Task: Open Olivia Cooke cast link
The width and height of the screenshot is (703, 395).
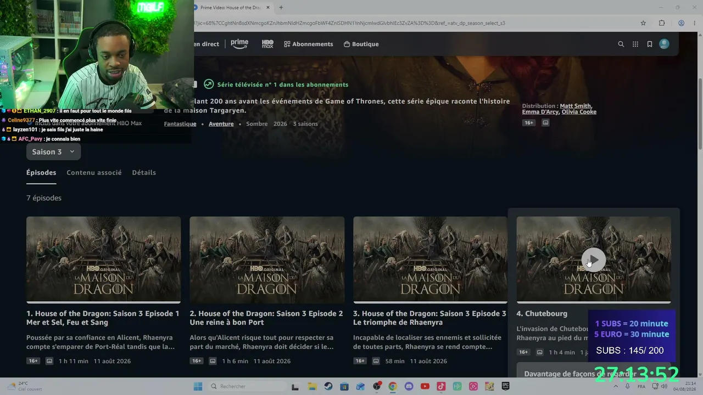Action: point(579,112)
